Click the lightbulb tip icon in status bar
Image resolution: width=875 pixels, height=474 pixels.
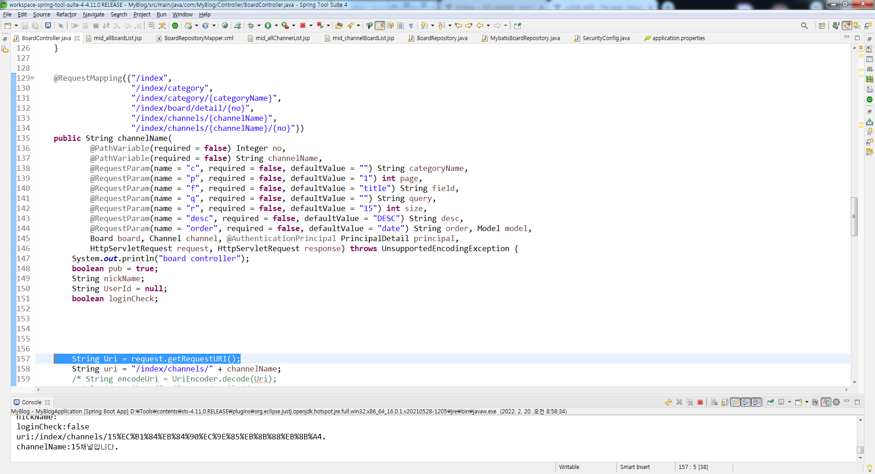[x=870, y=468]
